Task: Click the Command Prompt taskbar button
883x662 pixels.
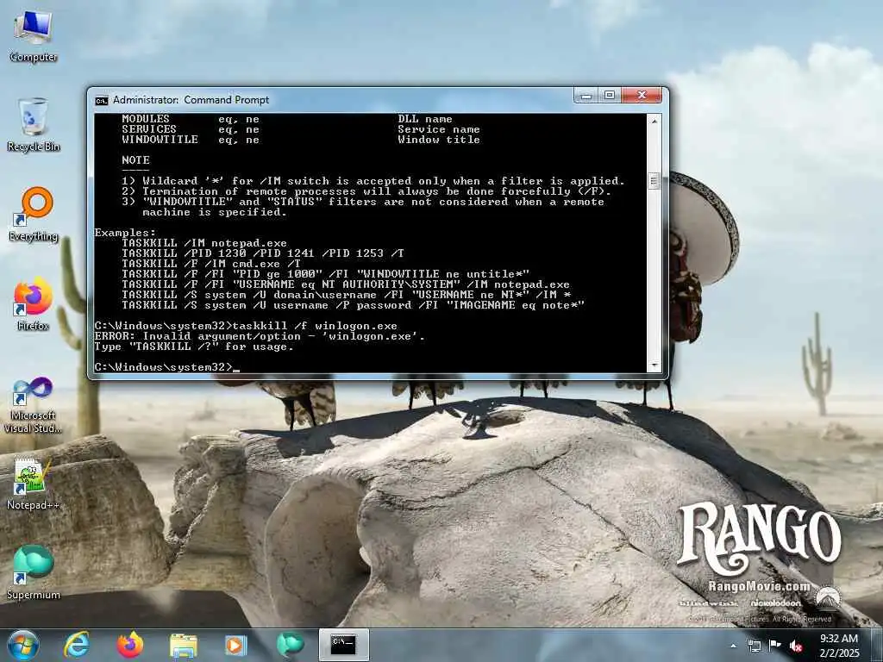Action: tap(343, 645)
